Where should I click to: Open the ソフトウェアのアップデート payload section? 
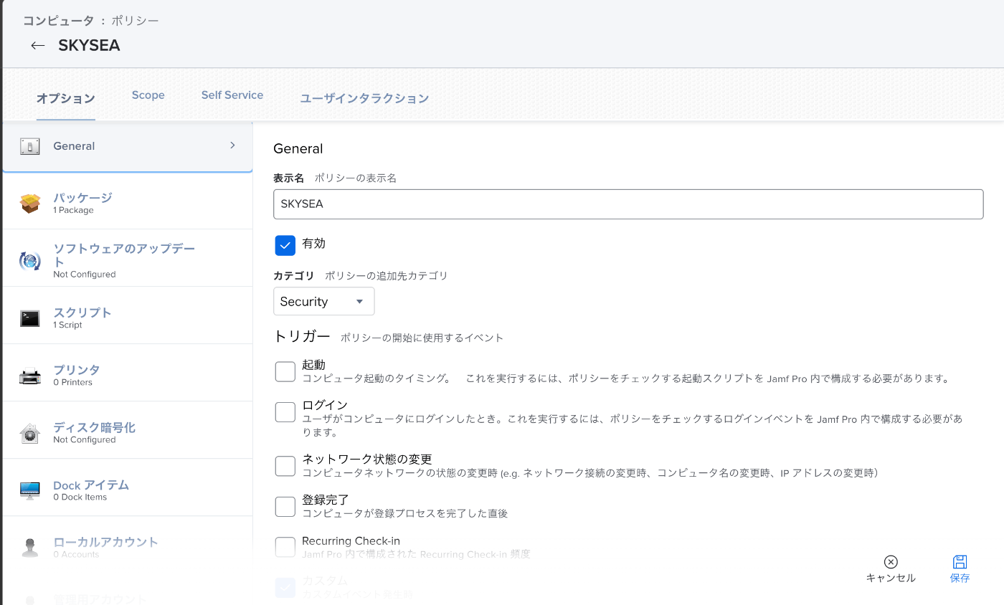tap(128, 258)
